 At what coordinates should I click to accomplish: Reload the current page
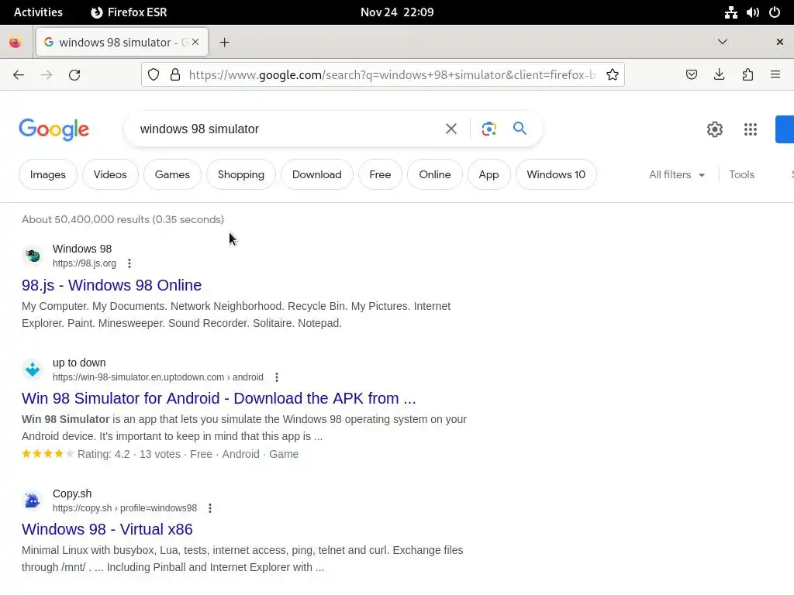click(74, 75)
